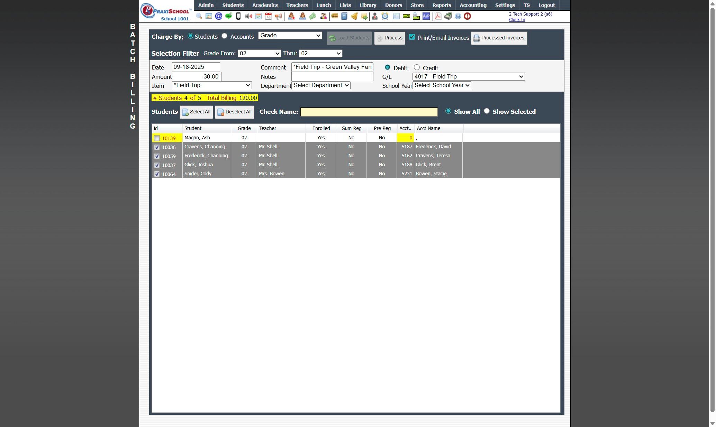Click the megaphone announcement icon
This screenshot has height=427, width=716.
278,16
